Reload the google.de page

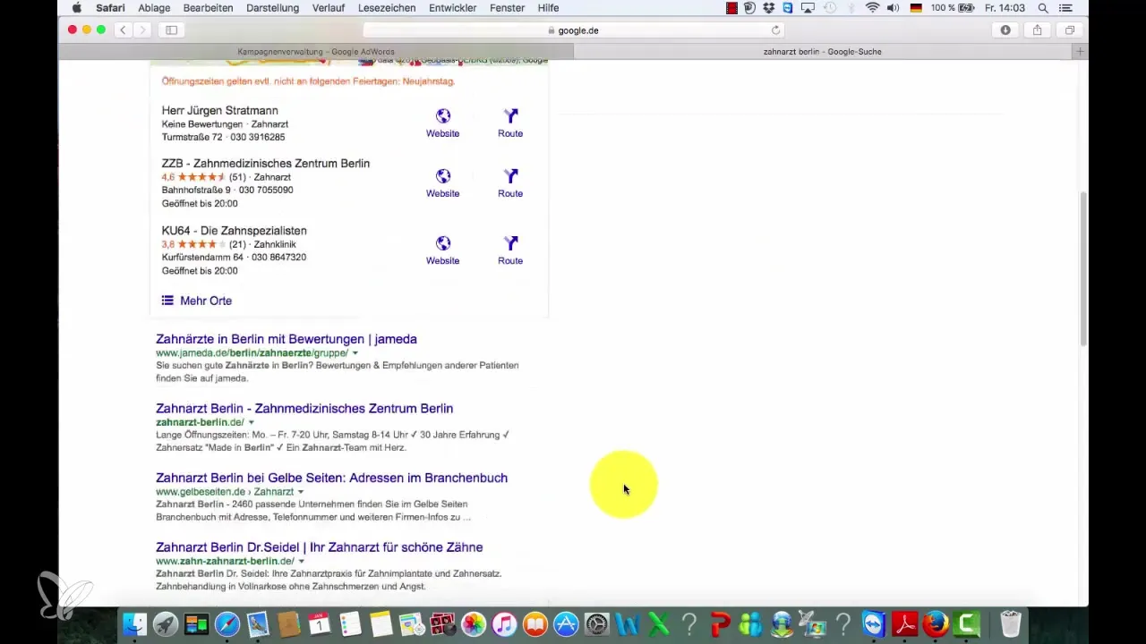coord(776,30)
